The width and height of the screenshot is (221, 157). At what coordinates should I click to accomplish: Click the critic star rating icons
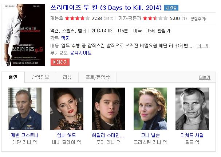tap(155, 18)
